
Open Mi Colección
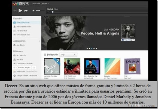coord(21,55)
